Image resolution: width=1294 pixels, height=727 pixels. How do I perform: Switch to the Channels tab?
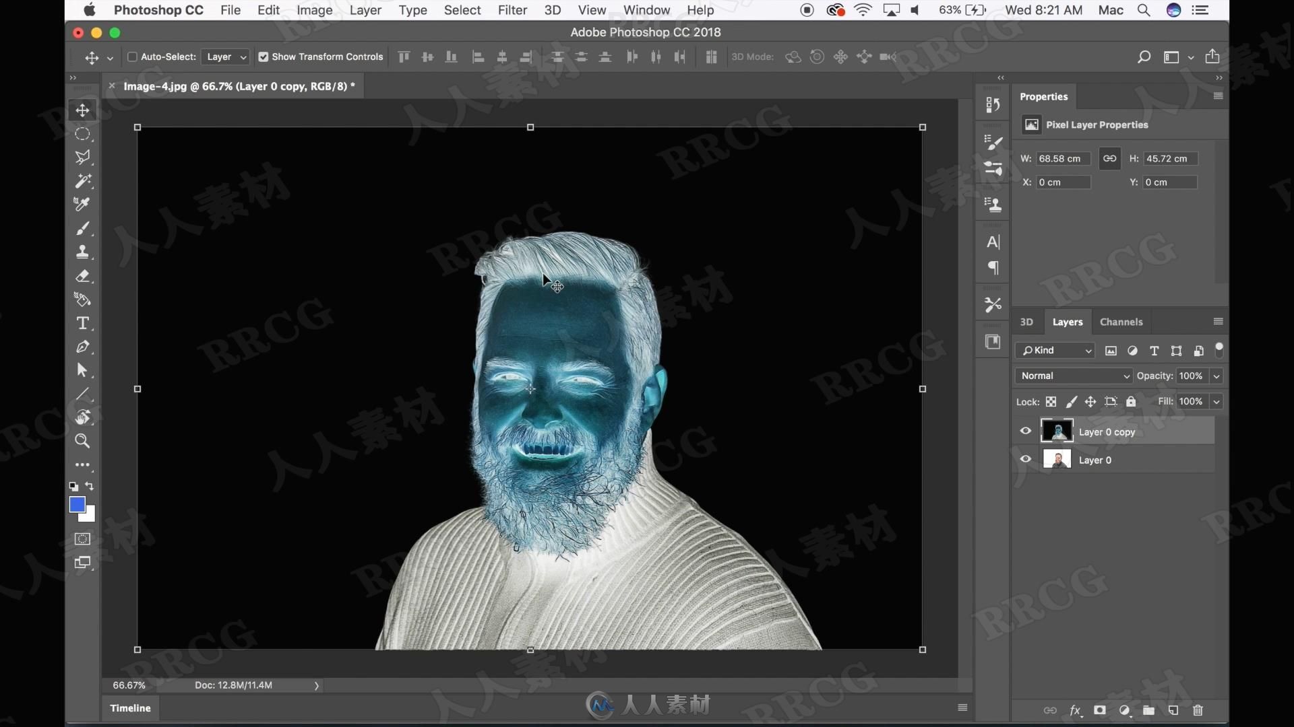pyautogui.click(x=1121, y=321)
